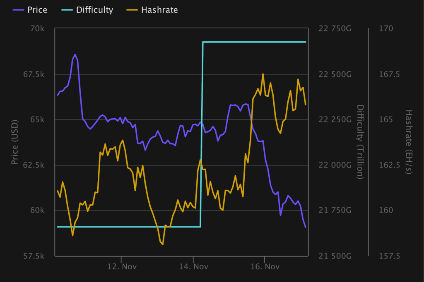Click the 70k price tick label
The width and height of the screenshot is (424, 282).
[x=37, y=29]
